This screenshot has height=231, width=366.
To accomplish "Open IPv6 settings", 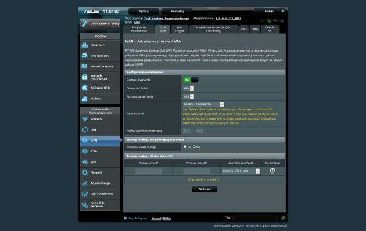I will pyautogui.click(x=100, y=151).
